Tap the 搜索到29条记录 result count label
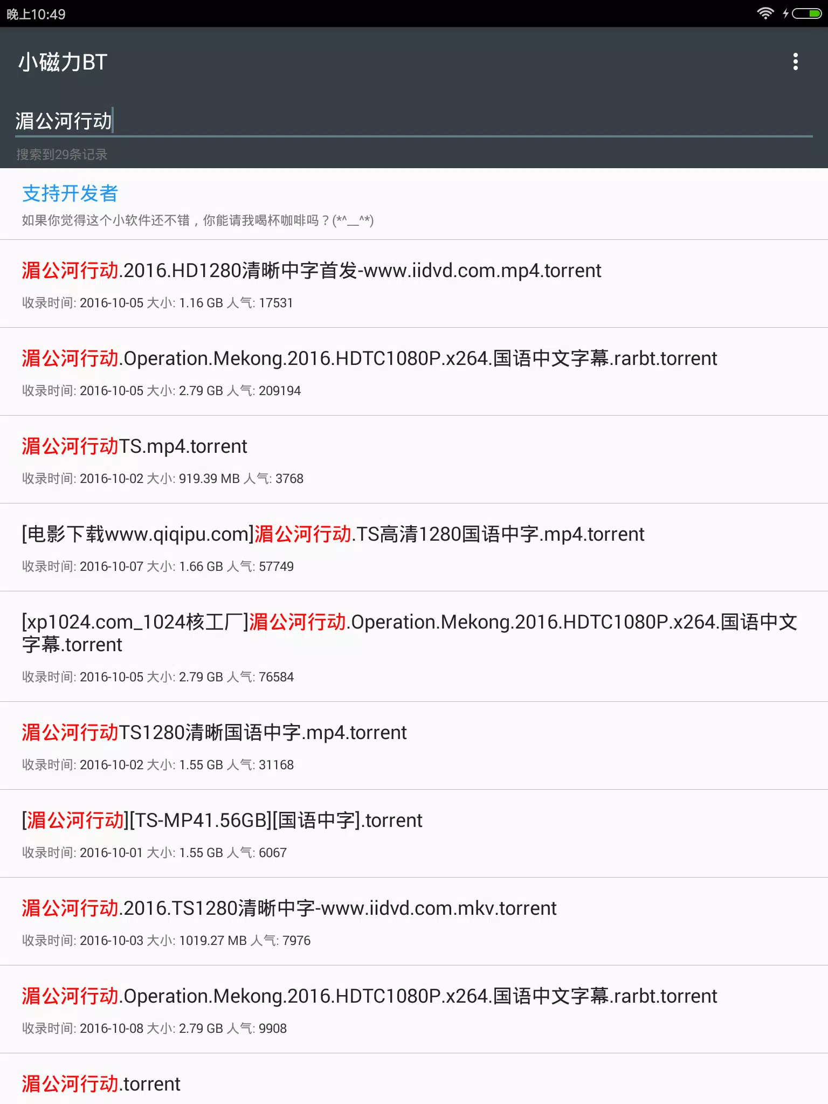Viewport: 828px width, 1104px height. [62, 155]
